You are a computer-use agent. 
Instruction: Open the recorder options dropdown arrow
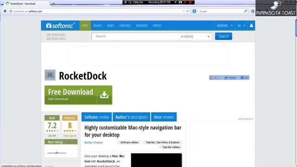click(x=175, y=2)
